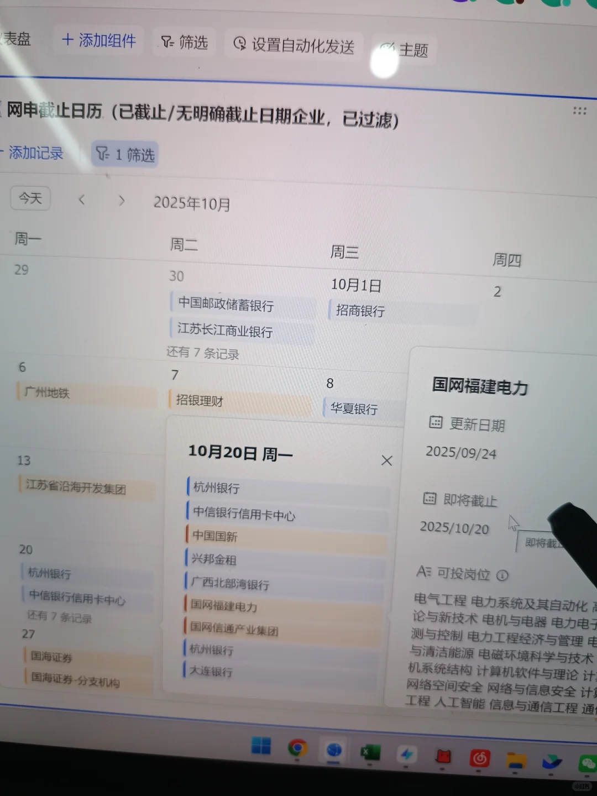Click 添加记录 to add a record

point(32,153)
